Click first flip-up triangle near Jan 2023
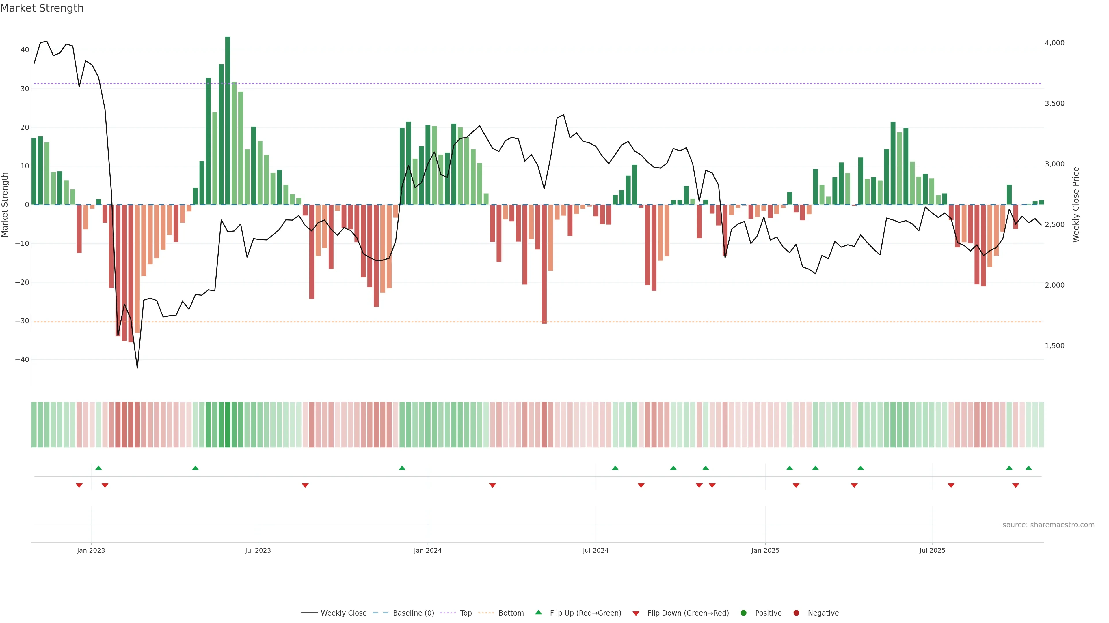Image resolution: width=1109 pixels, height=623 pixels. [98, 468]
